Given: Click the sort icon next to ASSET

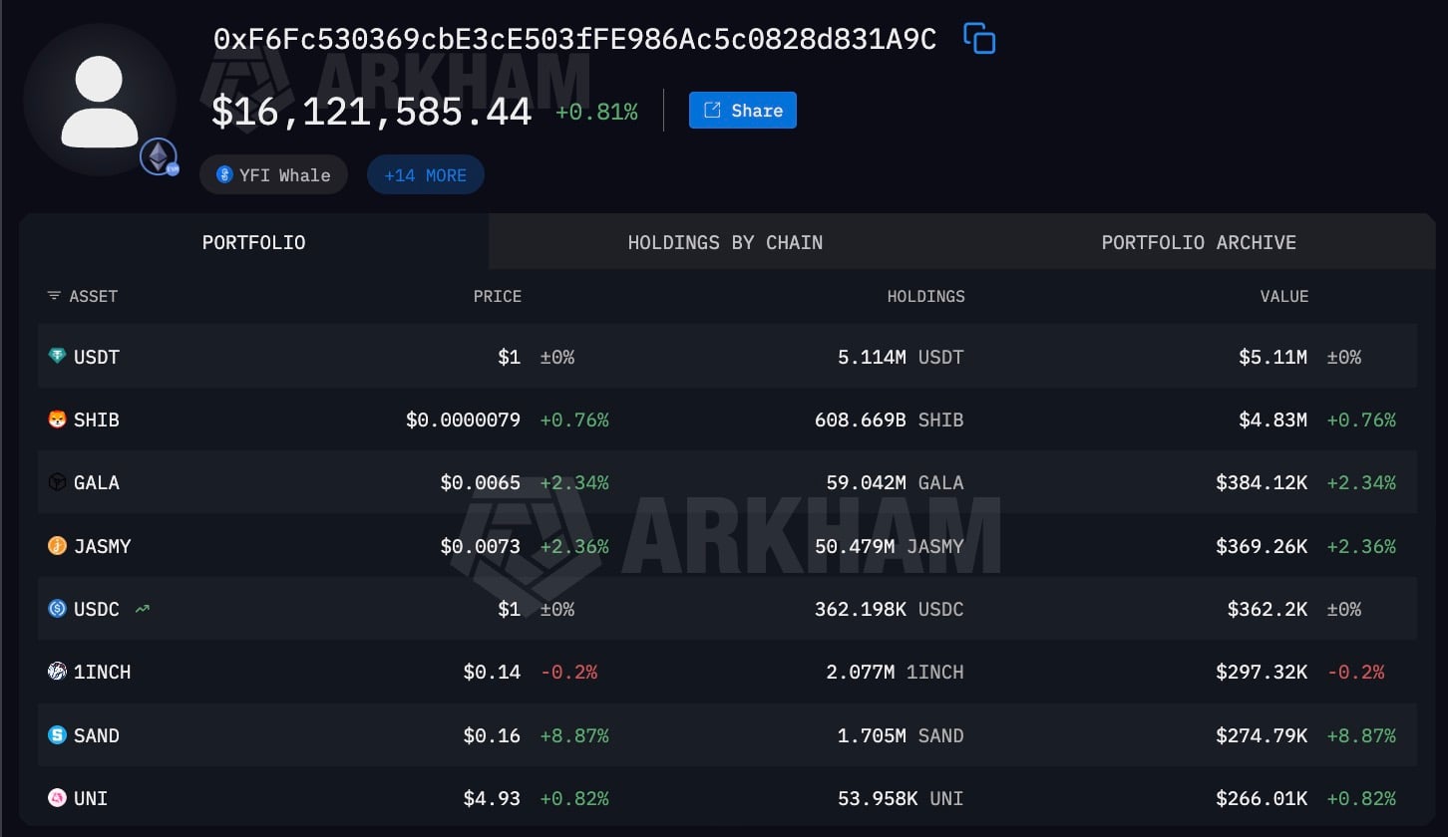Looking at the screenshot, I should pyautogui.click(x=54, y=296).
